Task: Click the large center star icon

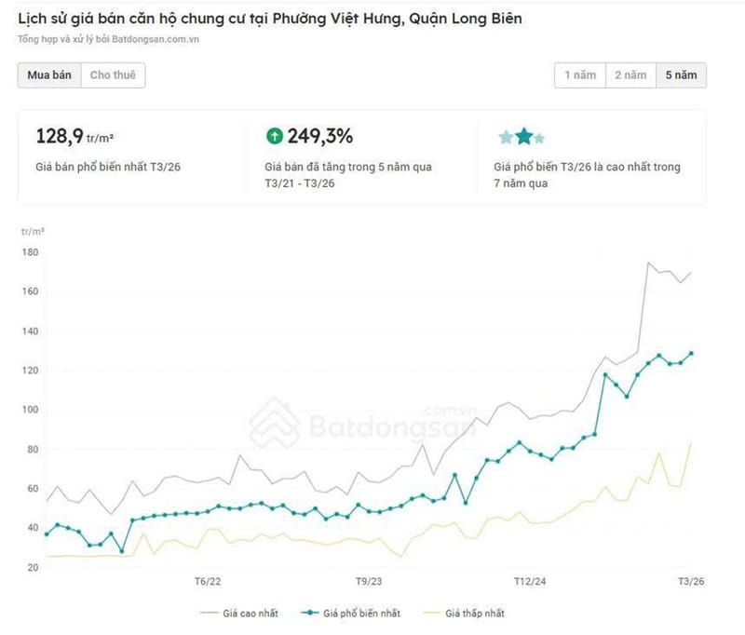Action: pyautogui.click(x=523, y=138)
